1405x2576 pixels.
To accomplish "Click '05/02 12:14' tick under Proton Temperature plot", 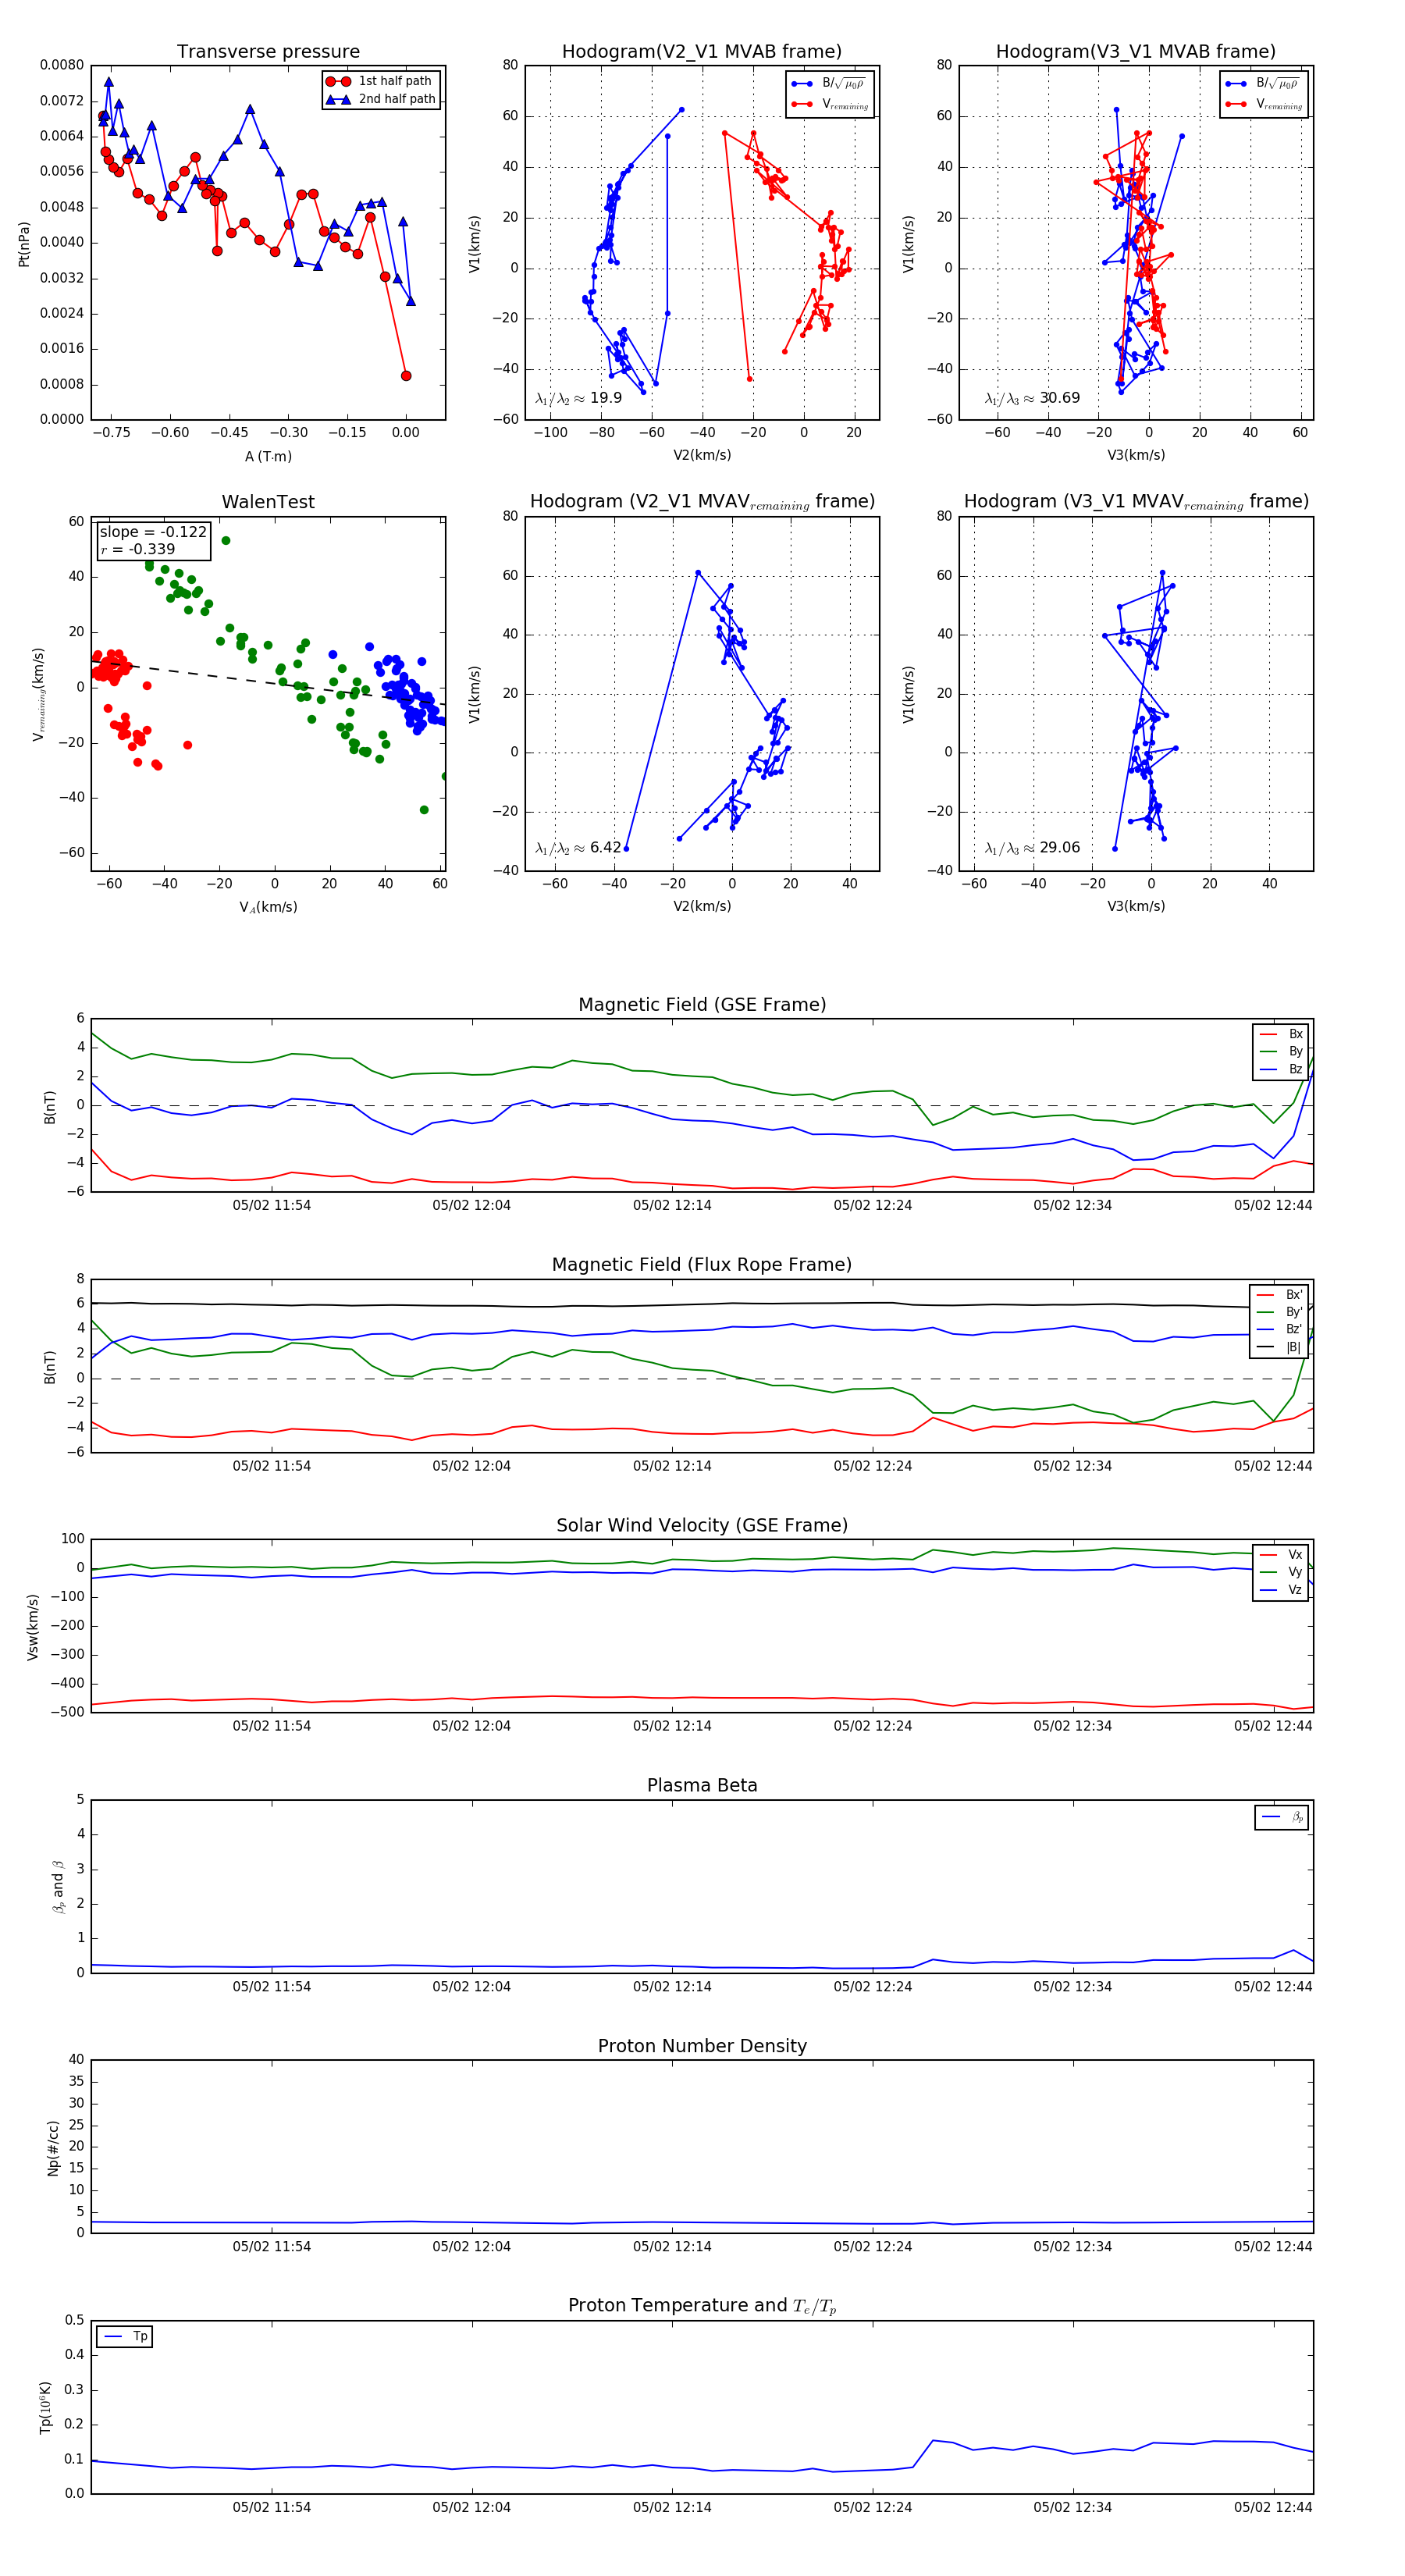I will (672, 2507).
